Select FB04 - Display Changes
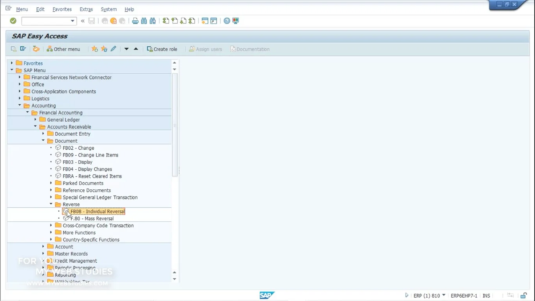Image resolution: width=535 pixels, height=301 pixels. [x=87, y=169]
